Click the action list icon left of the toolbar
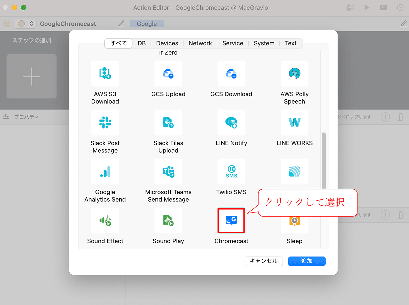 [7, 24]
